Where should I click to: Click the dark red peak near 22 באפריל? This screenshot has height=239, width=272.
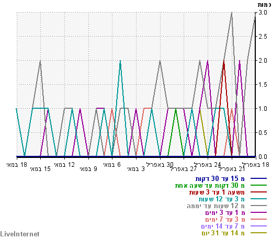[x=224, y=61]
